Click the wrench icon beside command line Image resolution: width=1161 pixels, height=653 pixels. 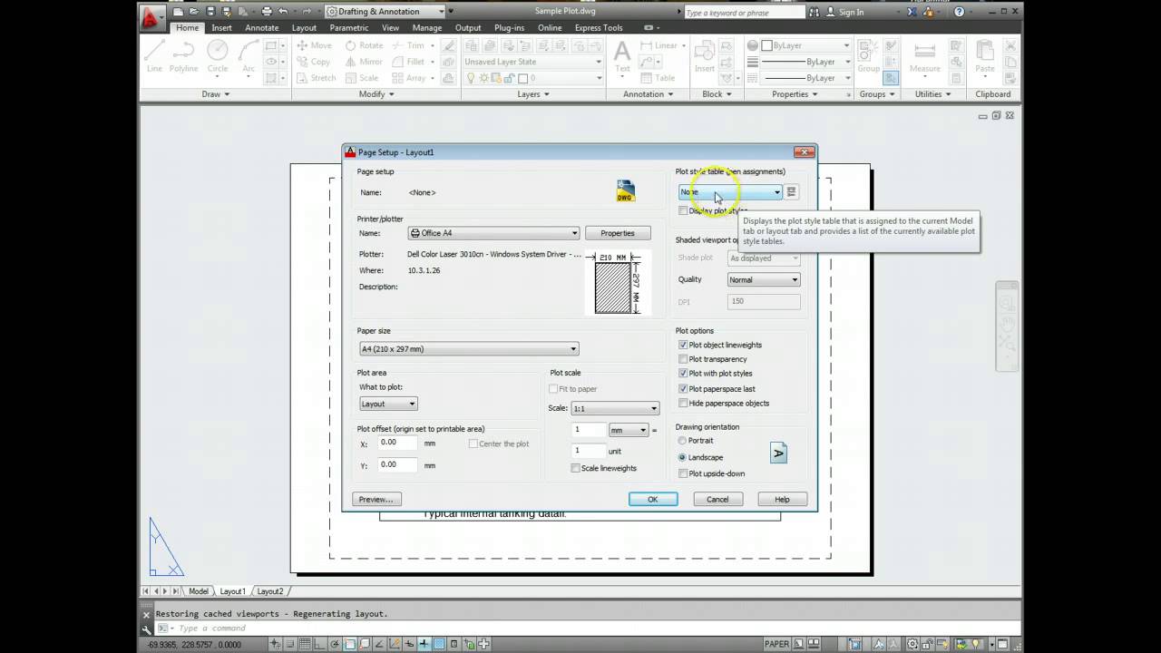coord(147,629)
